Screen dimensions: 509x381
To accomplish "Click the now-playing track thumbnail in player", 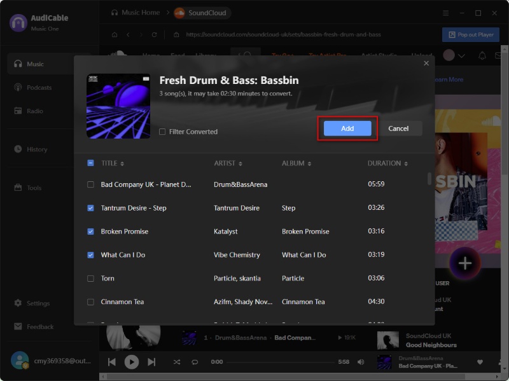I will click(384, 362).
